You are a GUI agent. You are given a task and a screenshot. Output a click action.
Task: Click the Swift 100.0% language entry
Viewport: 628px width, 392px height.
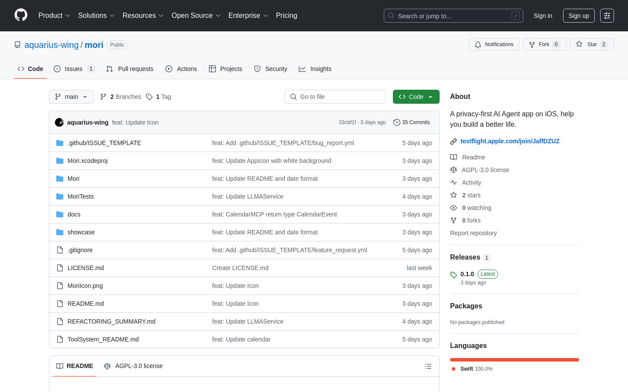click(x=472, y=369)
